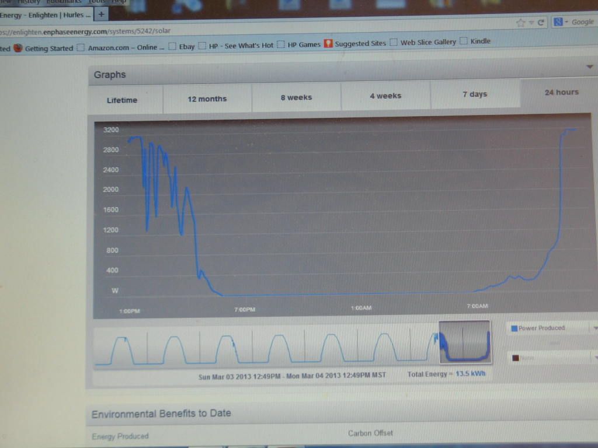The height and width of the screenshot is (448, 598).
Task: Collapse the Graphs panel with arrow
Action: 589,67
